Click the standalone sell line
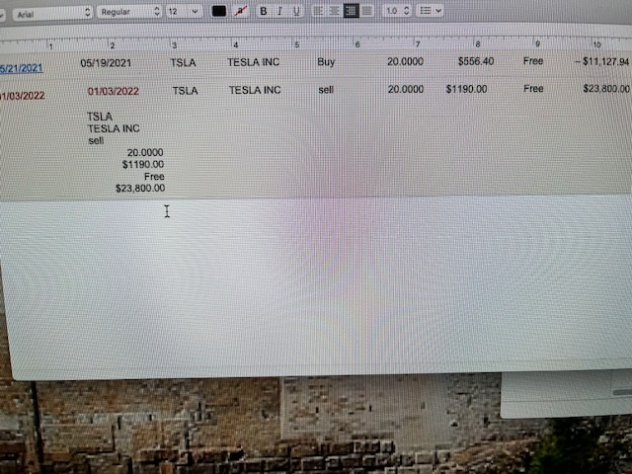The height and width of the screenshot is (474, 632). coord(96,140)
